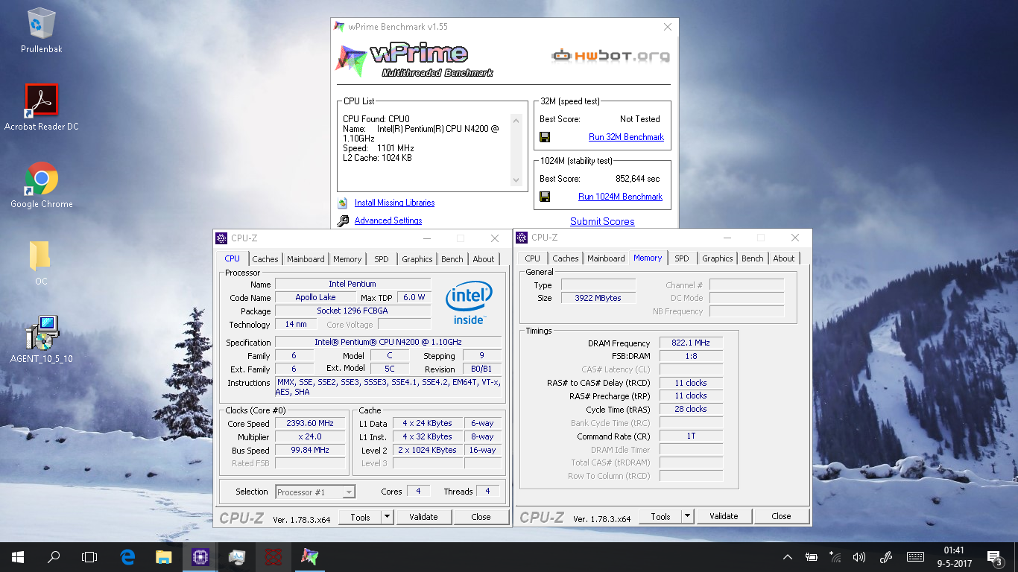Click the Core Speed value 2393.60 MHz
Screen dimensions: 1018x572
[312, 424]
